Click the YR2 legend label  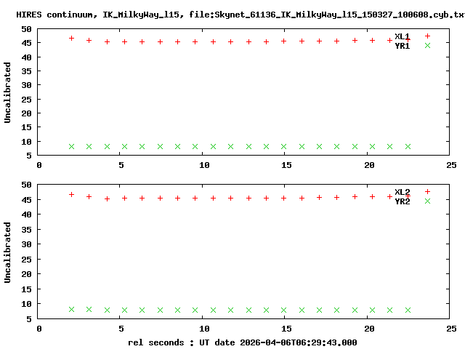pyautogui.click(x=402, y=201)
